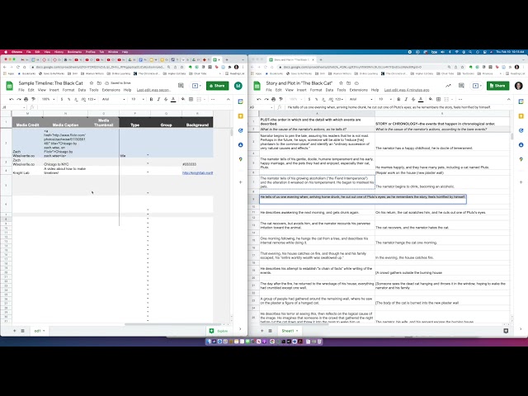Apply bold in Sample Timeline toolbar

point(151,99)
